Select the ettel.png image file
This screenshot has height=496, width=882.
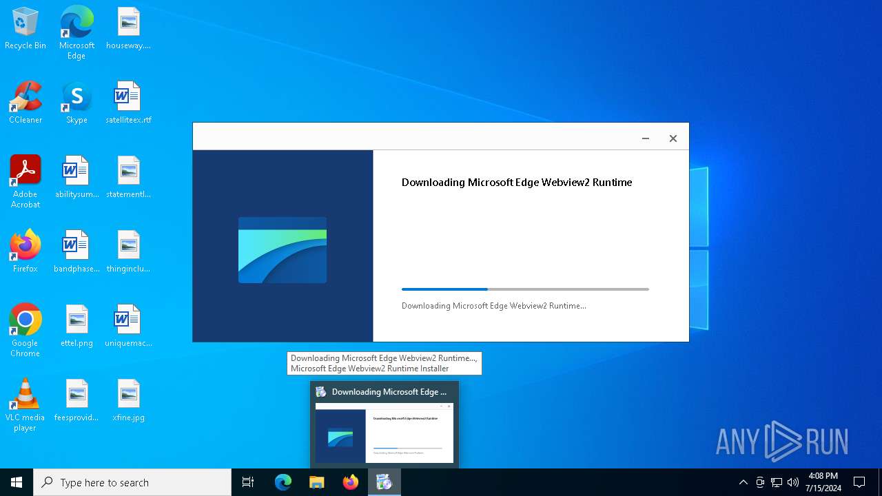point(76,327)
